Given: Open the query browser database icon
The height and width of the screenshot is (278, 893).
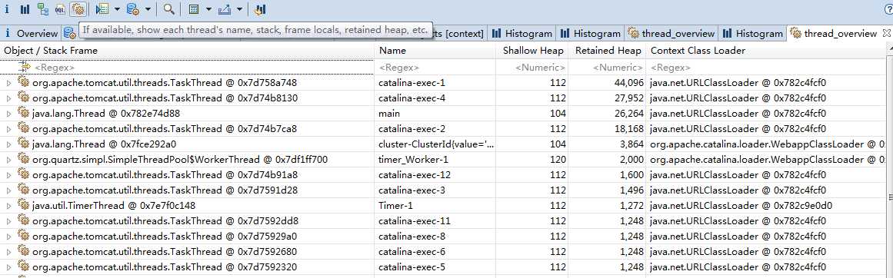Looking at the screenshot, I should click(x=133, y=9).
